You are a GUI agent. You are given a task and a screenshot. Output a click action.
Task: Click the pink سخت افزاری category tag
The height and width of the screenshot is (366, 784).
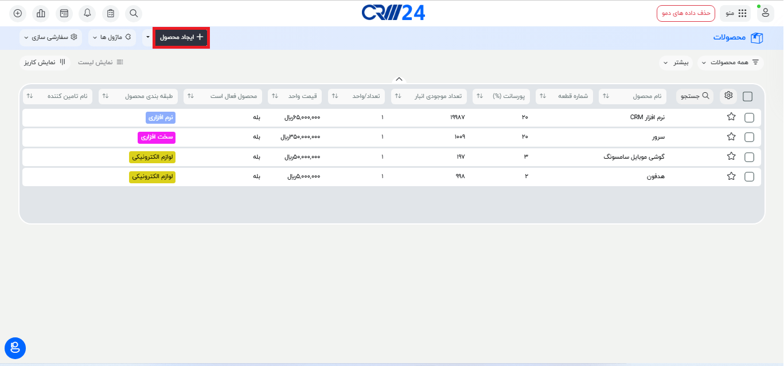click(x=157, y=137)
